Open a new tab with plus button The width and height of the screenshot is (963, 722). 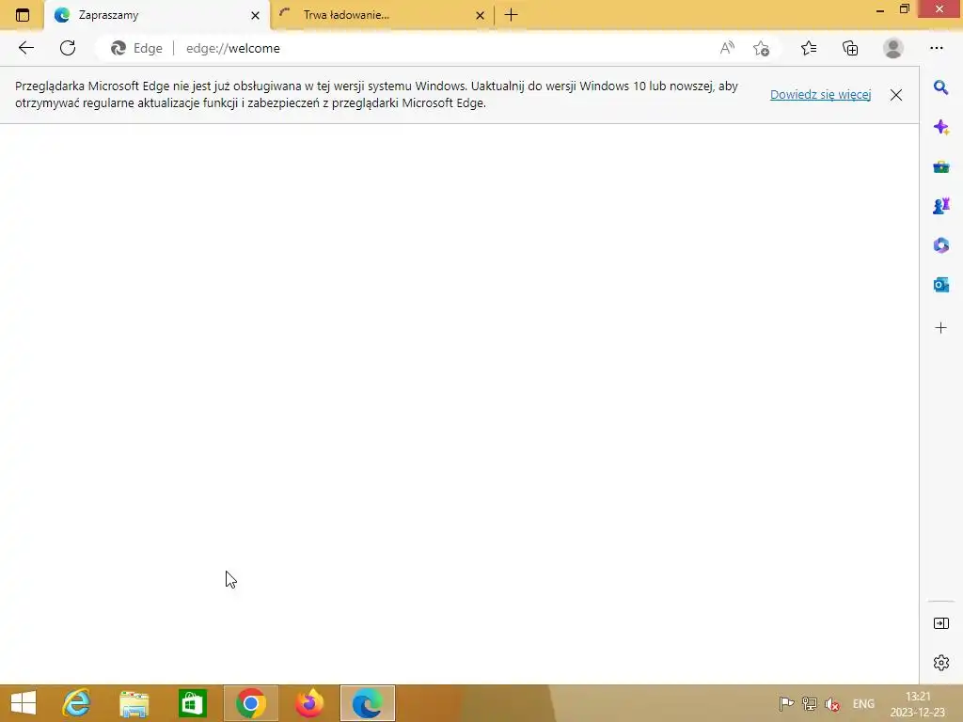(x=511, y=15)
